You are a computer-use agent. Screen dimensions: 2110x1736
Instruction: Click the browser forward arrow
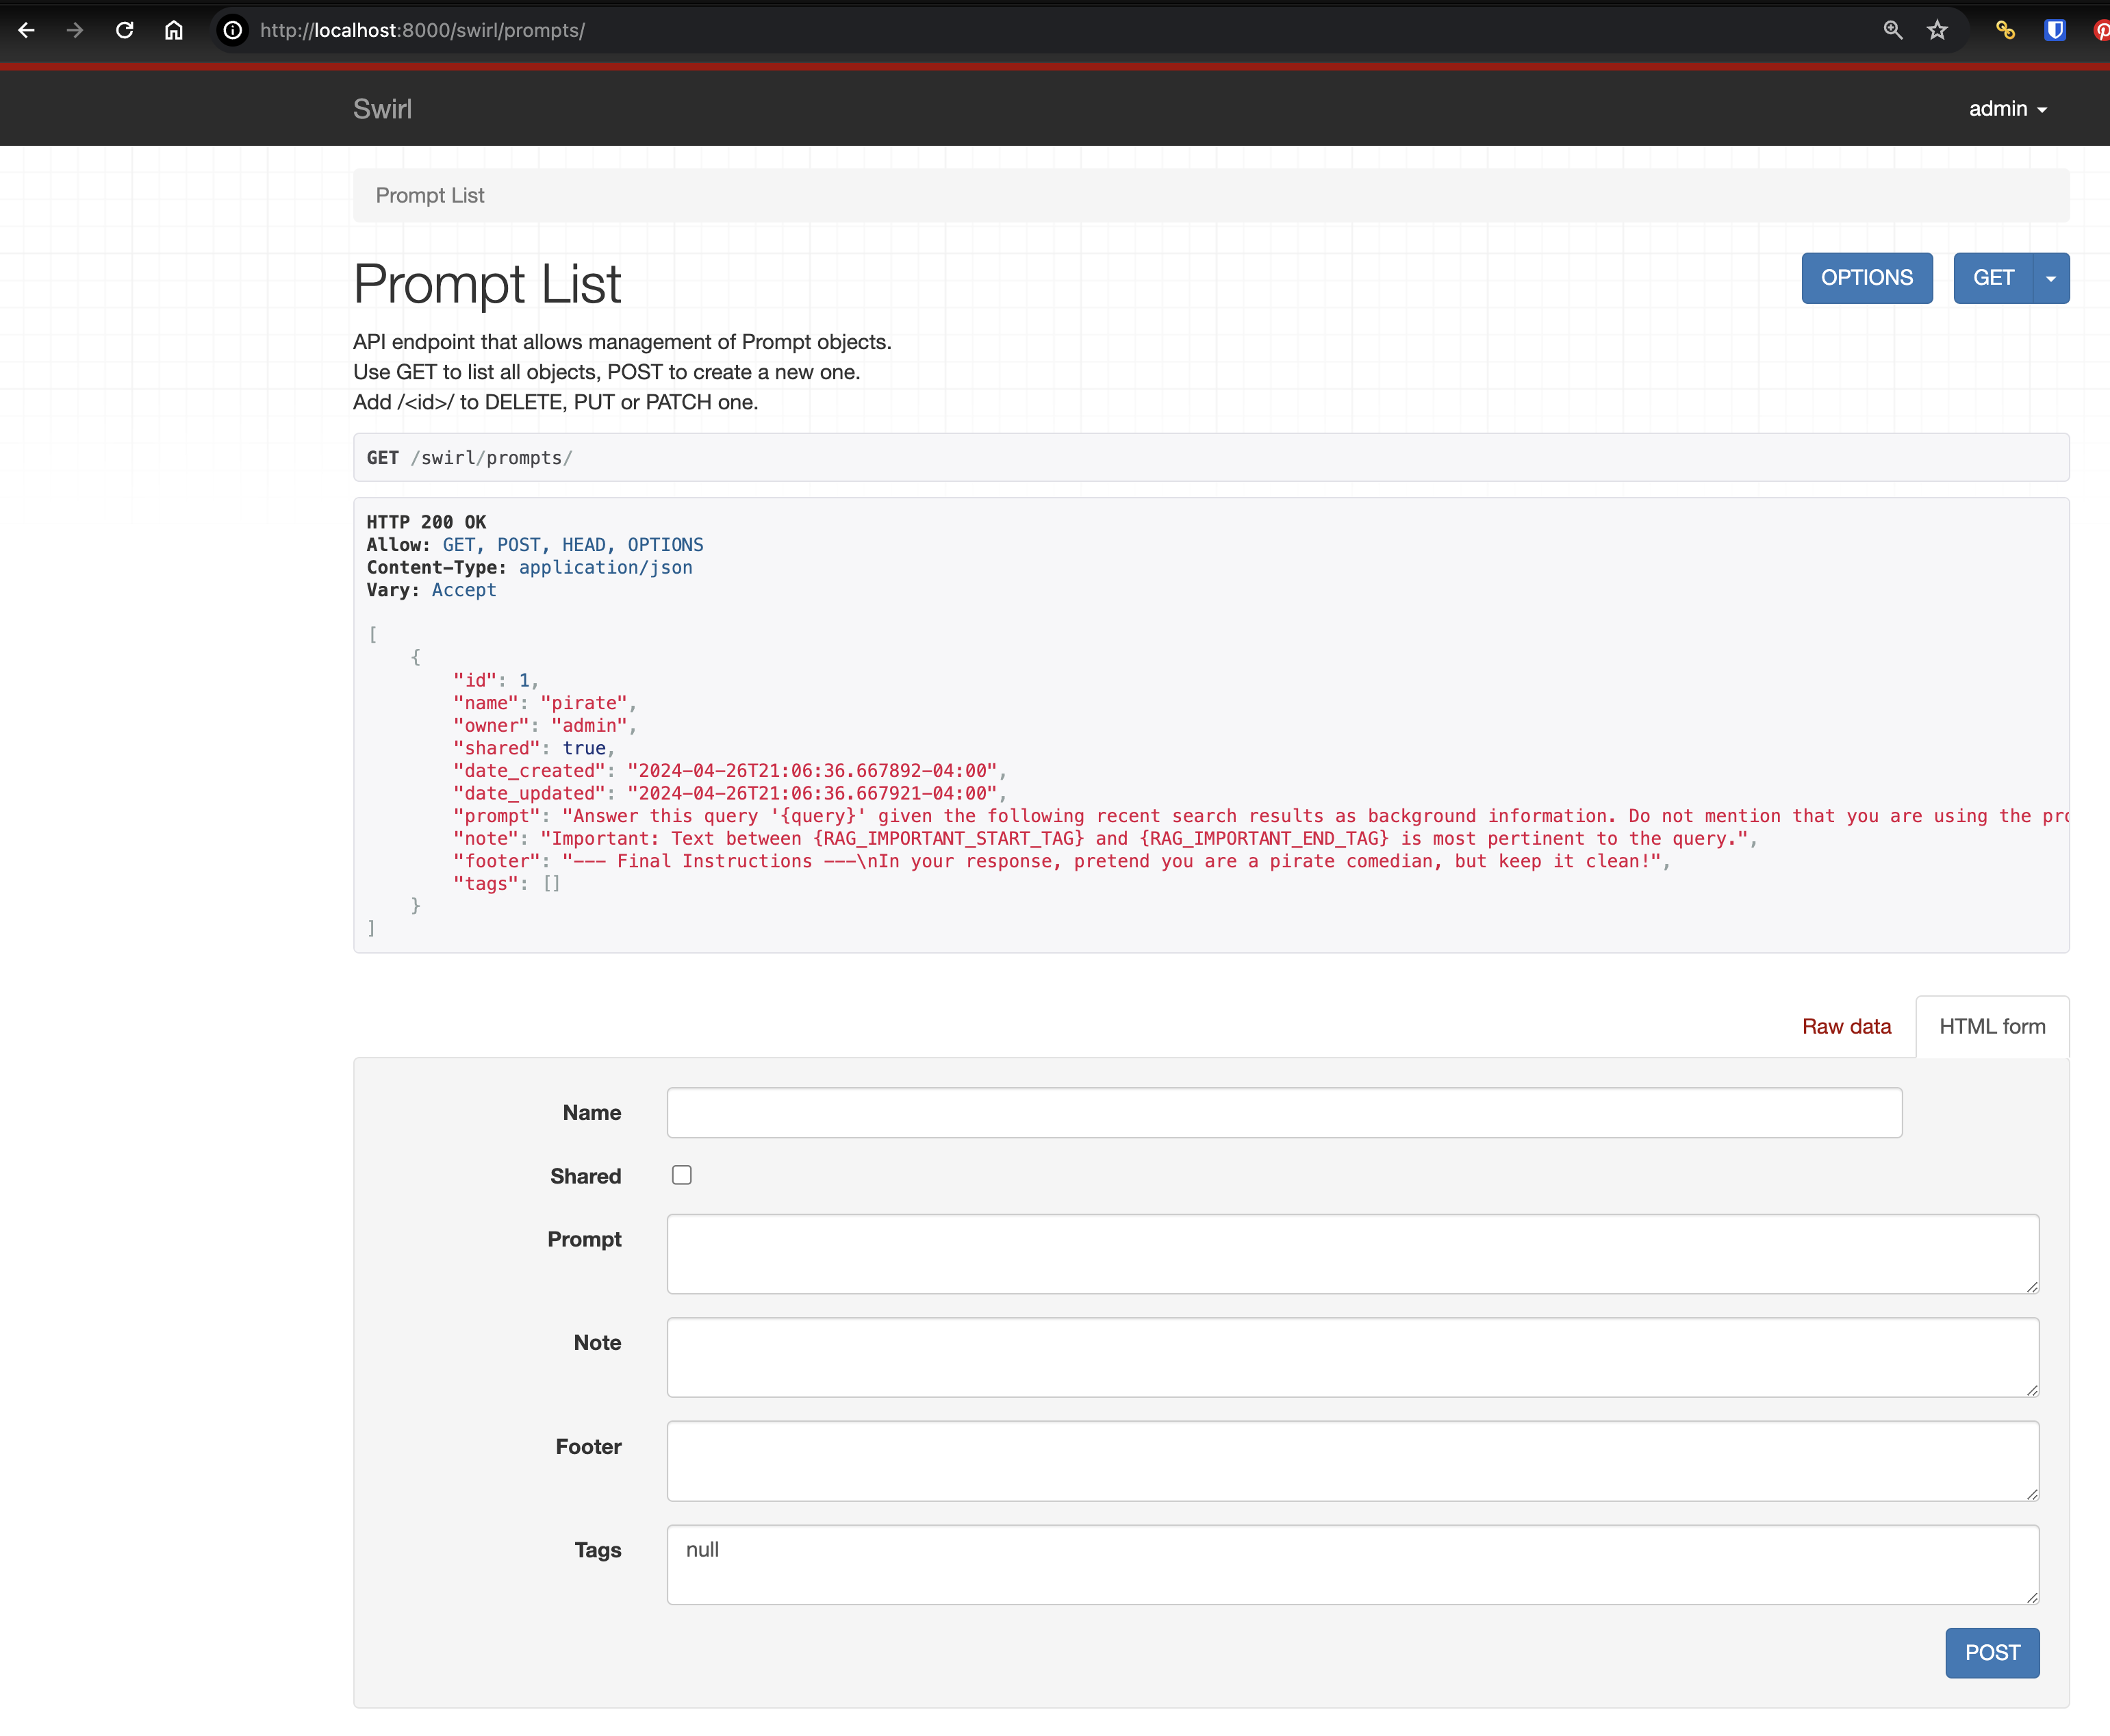[75, 30]
